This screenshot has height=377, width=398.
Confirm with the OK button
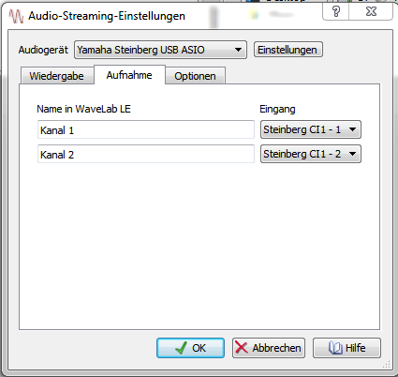(190, 348)
